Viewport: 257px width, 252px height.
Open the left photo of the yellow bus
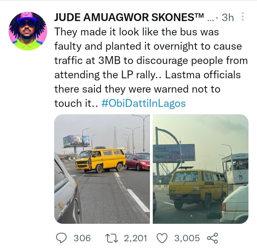coord(102,169)
